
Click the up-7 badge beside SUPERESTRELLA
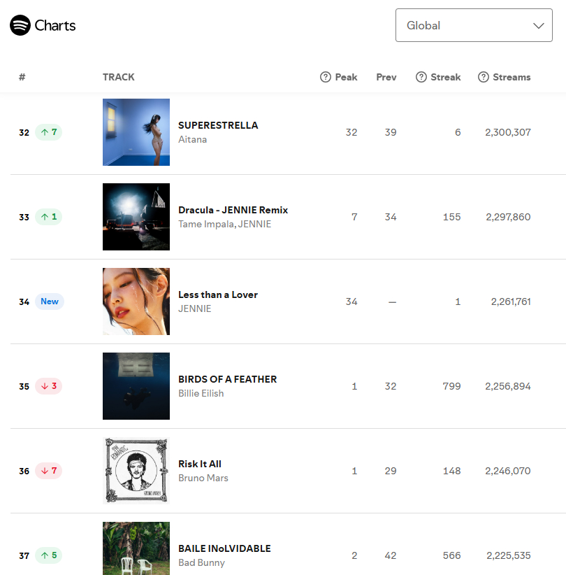49,132
